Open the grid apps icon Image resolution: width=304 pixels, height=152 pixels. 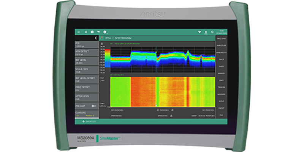(86, 32)
